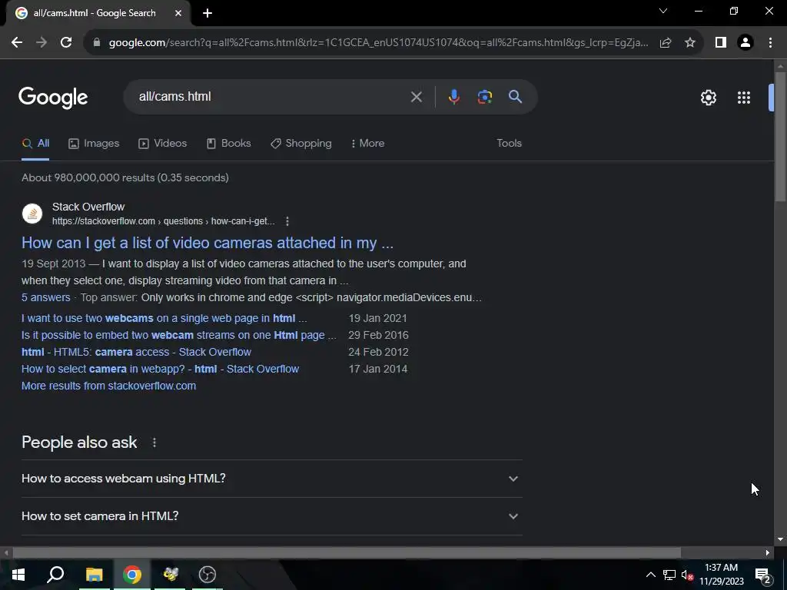The width and height of the screenshot is (787, 590).
Task: Open the new tab plus button
Action: 208,14
